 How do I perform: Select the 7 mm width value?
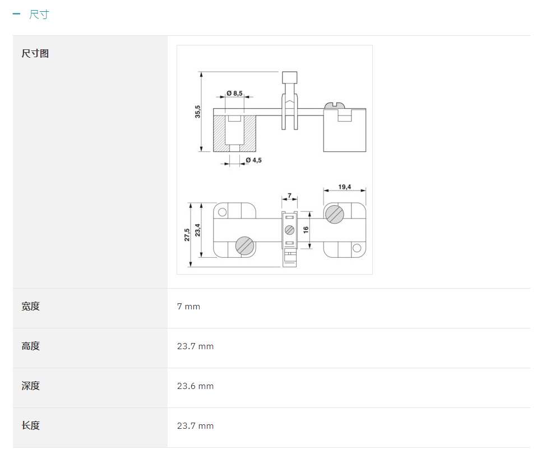(188, 307)
